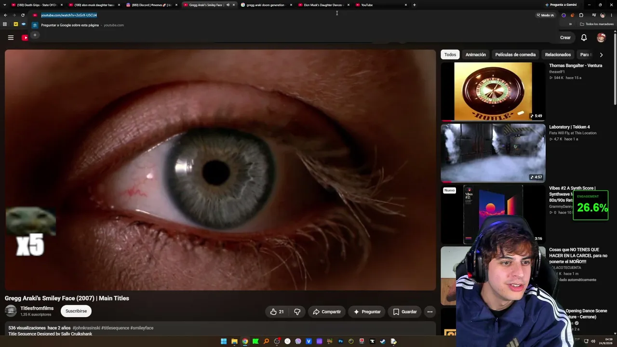Viewport: 617px width, 347px height.
Task: Open the YouTube hamburger guide menu
Action: (11, 38)
